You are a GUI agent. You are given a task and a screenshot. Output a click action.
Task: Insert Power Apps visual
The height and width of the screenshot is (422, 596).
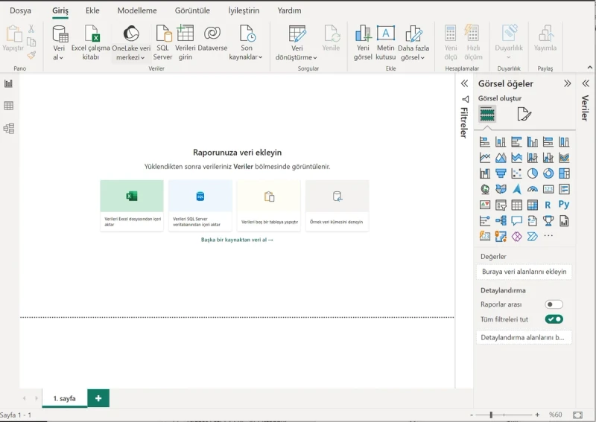[x=516, y=236]
